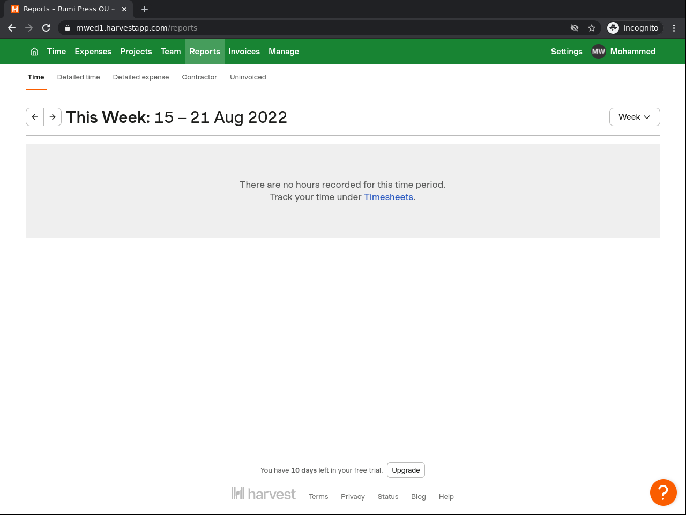Open Terms footer link
The width and height of the screenshot is (686, 515).
tap(318, 497)
